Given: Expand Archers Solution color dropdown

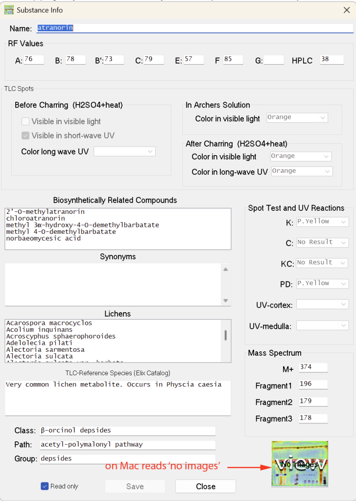Looking at the screenshot, I should point(297,118).
